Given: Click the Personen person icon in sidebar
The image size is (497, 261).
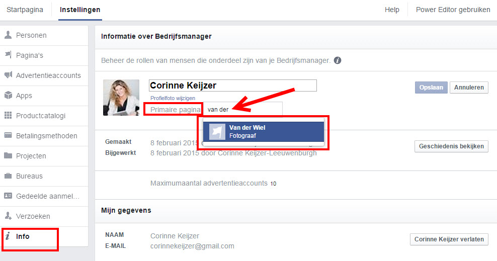Looking at the screenshot, I should pyautogui.click(x=8, y=35).
